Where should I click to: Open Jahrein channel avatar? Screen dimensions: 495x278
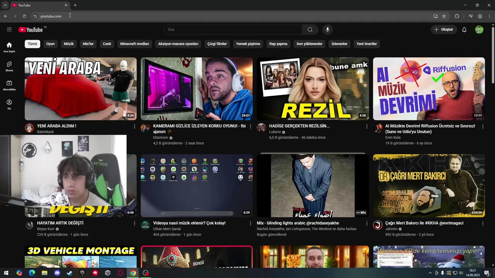(x=378, y=225)
